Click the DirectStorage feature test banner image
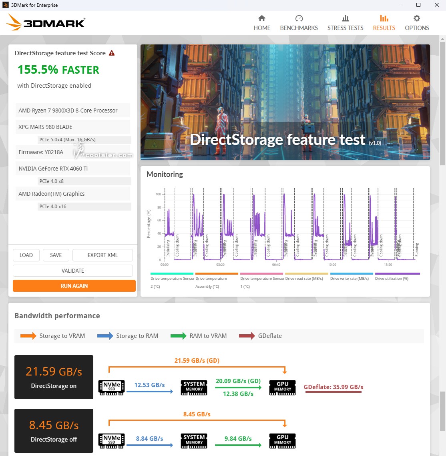This screenshot has width=446, height=456. (285, 102)
